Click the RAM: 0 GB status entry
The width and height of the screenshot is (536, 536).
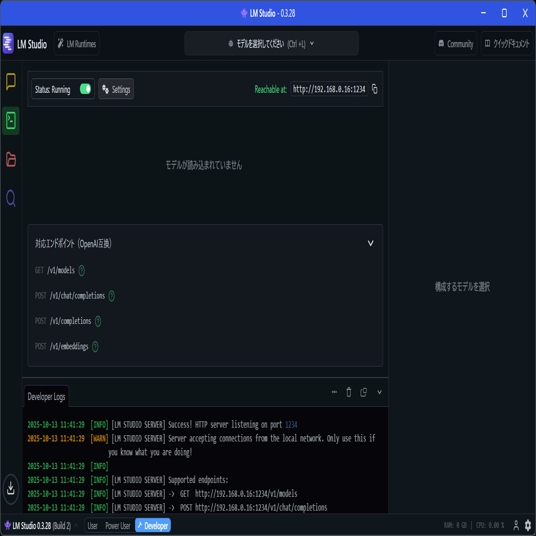pos(455,525)
